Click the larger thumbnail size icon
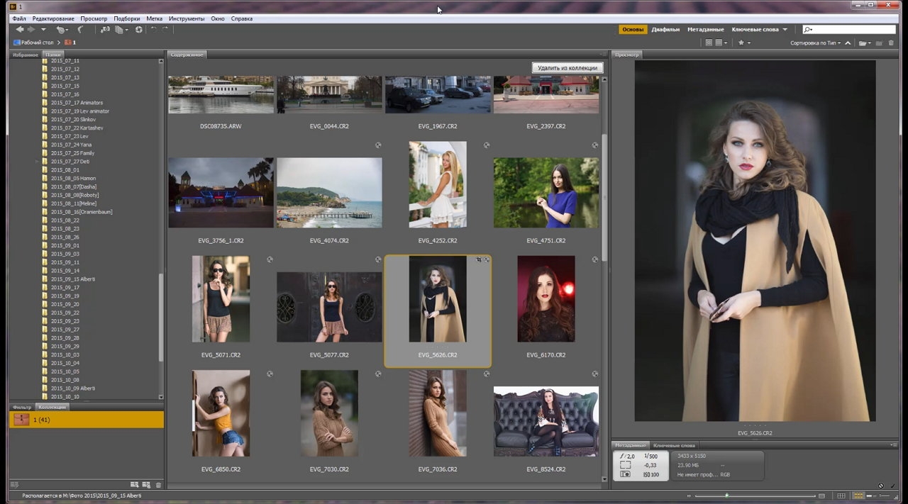 821,495
